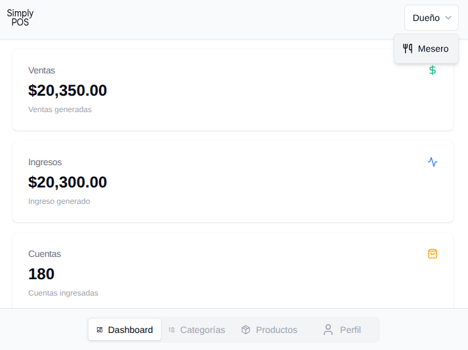Click the Ventas generadas caption
Viewport: 468px width, 350px height.
(x=60, y=109)
